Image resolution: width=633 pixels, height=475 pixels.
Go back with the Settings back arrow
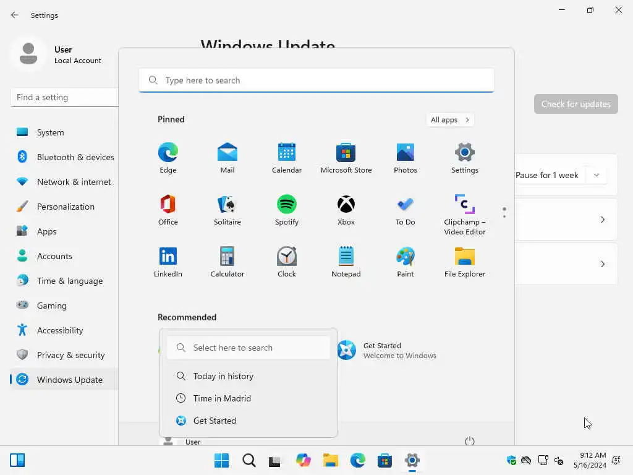point(15,15)
